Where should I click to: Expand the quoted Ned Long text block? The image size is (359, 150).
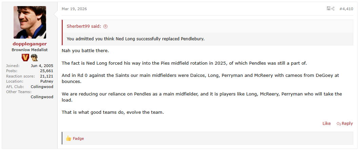pos(136,39)
